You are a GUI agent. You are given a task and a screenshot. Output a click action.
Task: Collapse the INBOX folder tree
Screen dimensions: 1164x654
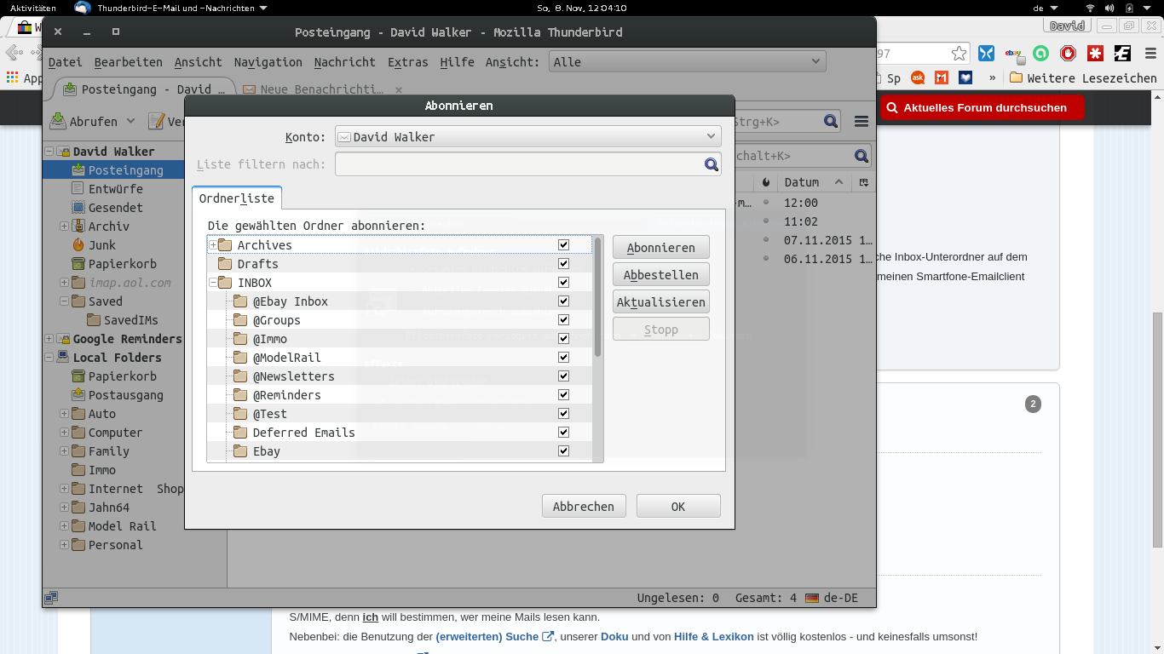pyautogui.click(x=213, y=283)
